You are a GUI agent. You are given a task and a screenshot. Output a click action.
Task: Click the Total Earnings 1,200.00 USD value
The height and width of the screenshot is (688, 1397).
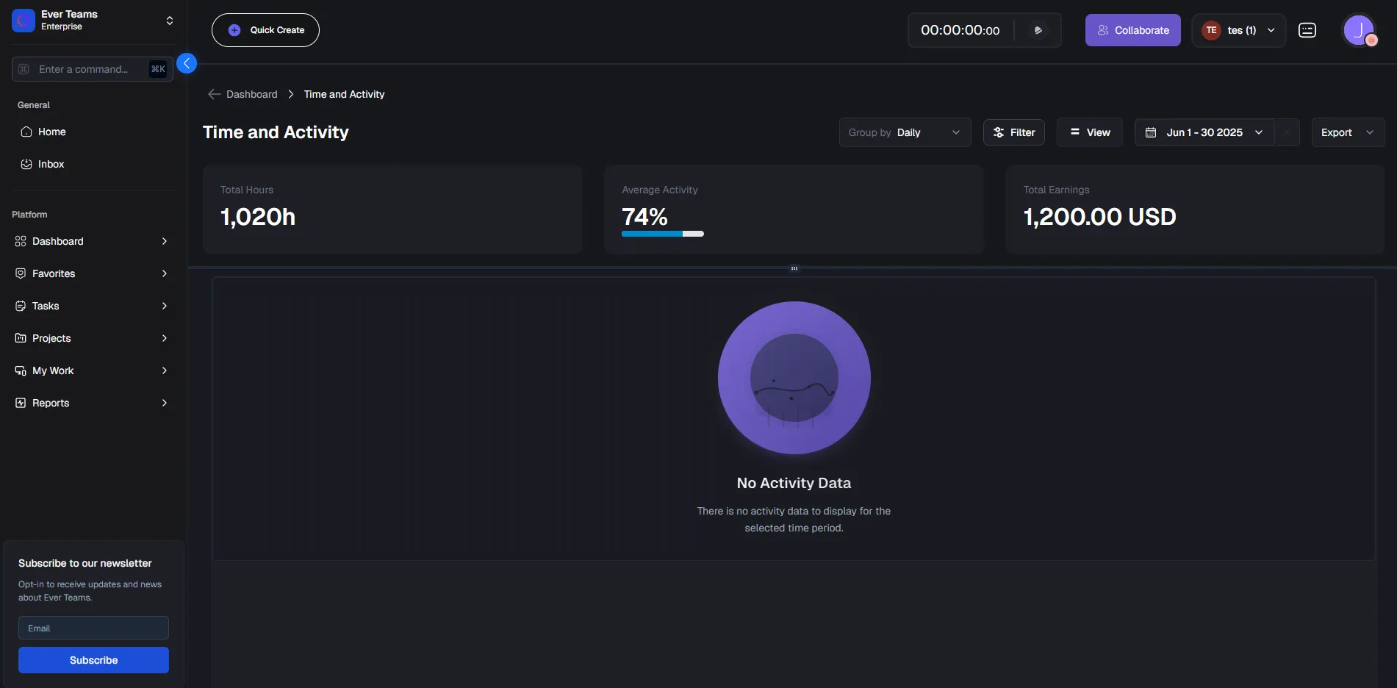click(x=1100, y=217)
